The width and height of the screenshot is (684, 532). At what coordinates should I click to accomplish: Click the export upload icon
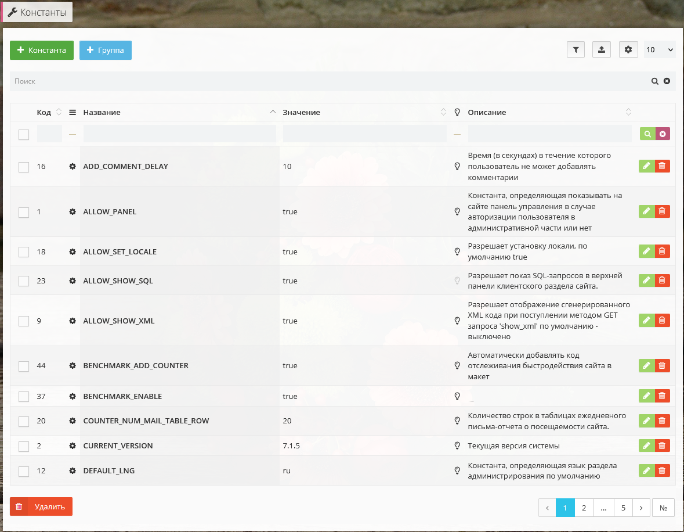[x=602, y=50]
